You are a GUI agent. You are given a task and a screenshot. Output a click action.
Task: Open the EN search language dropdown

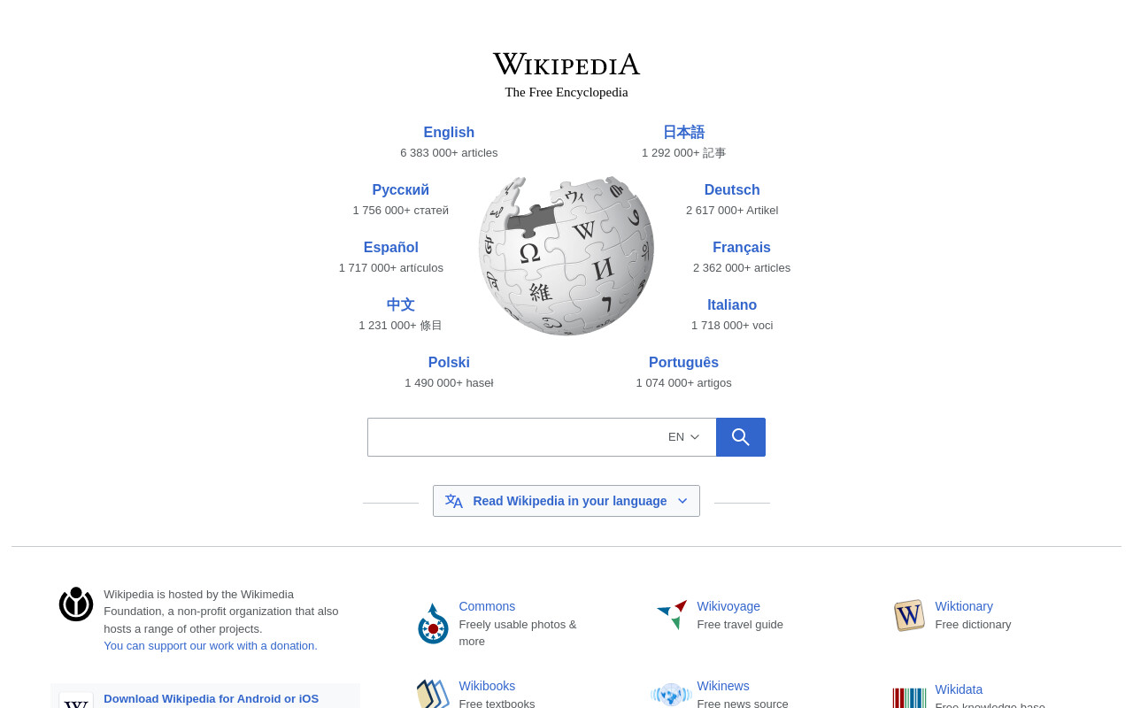pyautogui.click(x=683, y=437)
